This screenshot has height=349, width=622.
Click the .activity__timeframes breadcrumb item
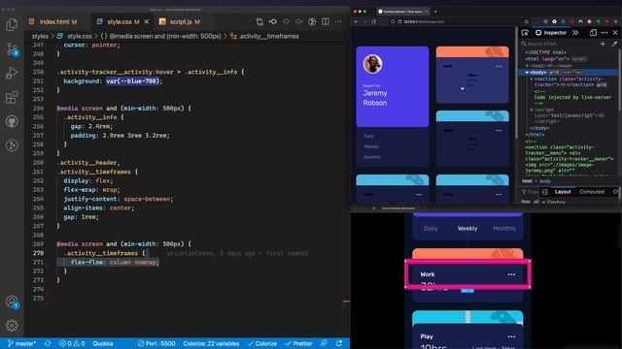coord(264,36)
